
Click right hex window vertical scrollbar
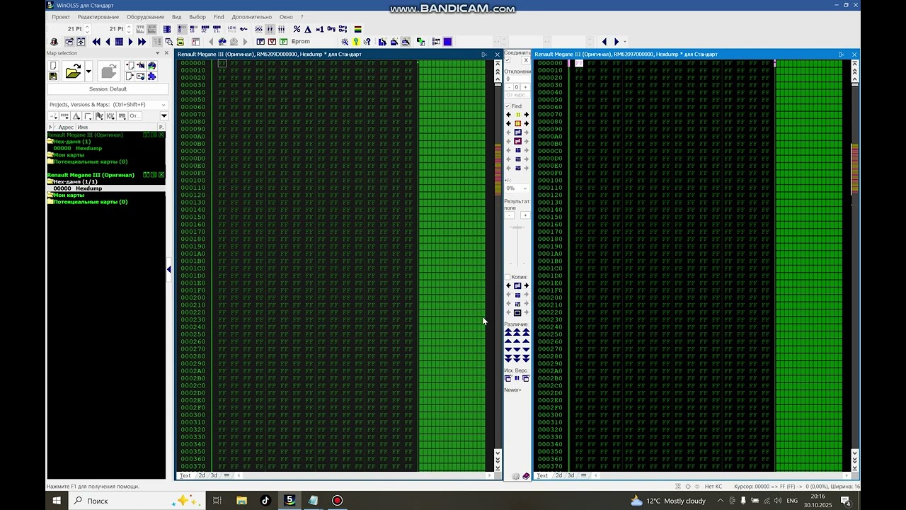[854, 266]
